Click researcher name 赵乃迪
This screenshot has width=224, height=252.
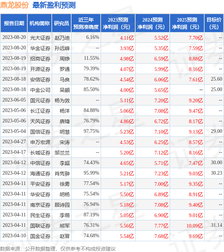coord(62,38)
